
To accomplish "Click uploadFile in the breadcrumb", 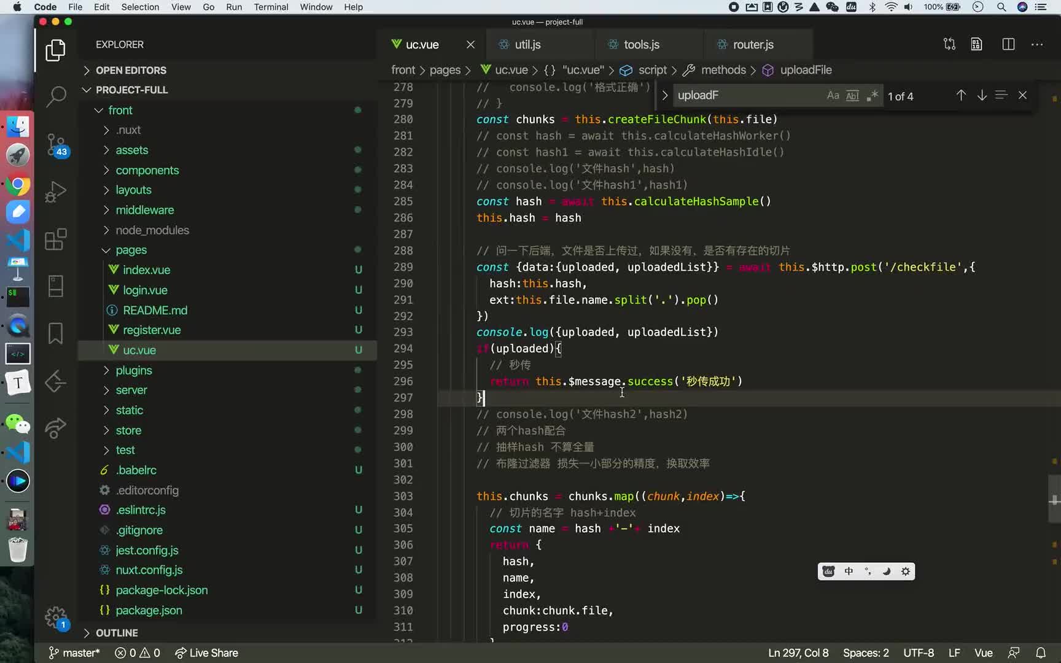I will tap(806, 70).
